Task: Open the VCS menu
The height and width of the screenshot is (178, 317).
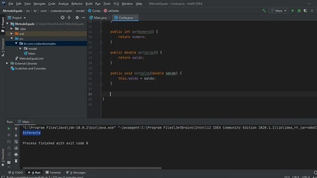Action: [116, 3]
